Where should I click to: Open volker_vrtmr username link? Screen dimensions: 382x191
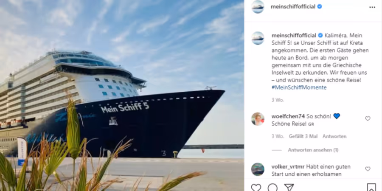(x=288, y=167)
